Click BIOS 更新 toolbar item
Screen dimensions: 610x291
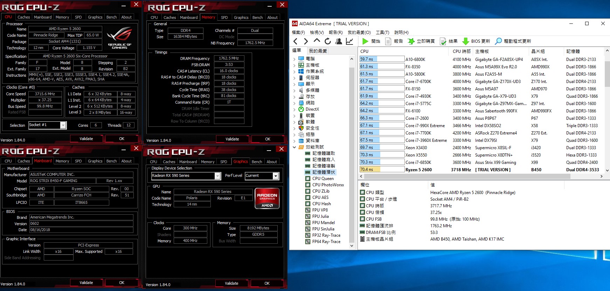476,41
